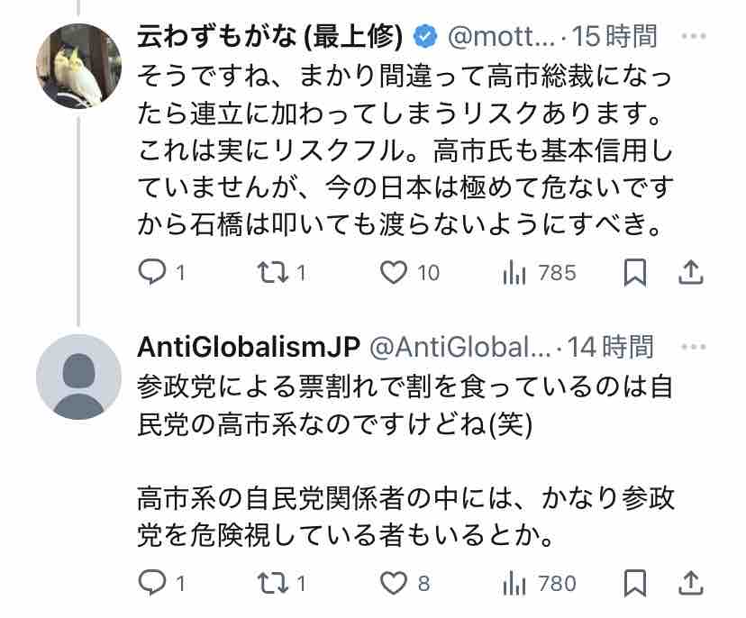The image size is (746, 618).
Task: Open the AntiGlobalismJP display name link
Action: pyautogui.click(x=248, y=347)
